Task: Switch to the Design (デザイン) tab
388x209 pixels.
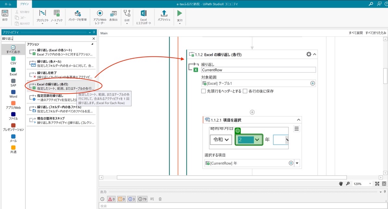Action: click(24, 4)
